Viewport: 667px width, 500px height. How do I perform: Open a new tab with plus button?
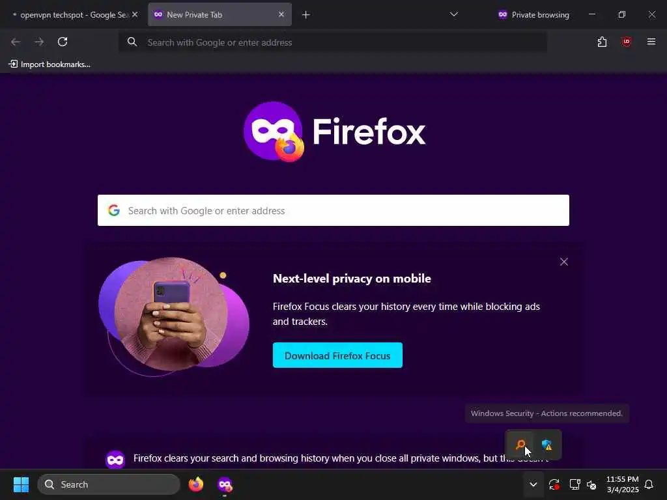[306, 14]
